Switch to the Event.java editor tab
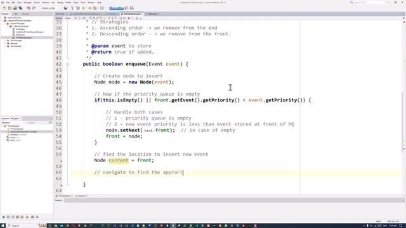 coord(112,14)
